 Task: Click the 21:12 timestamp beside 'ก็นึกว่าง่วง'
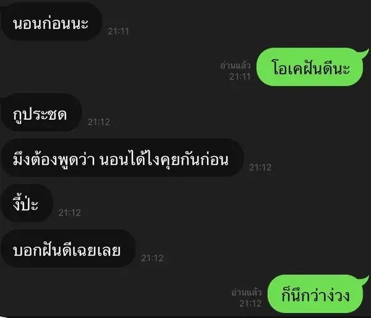tap(250, 303)
